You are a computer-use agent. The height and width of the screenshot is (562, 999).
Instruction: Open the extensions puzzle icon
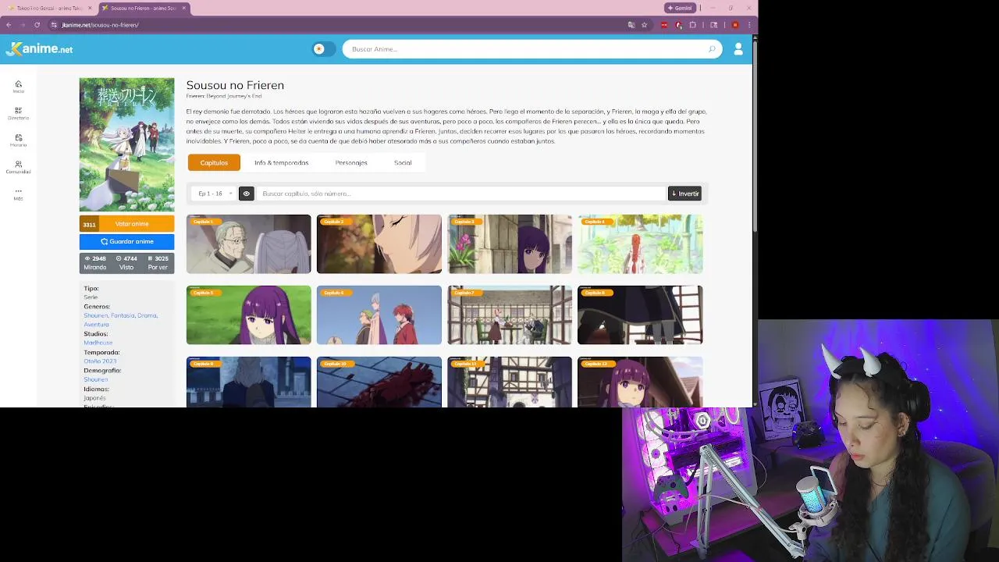tap(693, 25)
